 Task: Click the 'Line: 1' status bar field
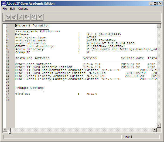tap(141, 137)
